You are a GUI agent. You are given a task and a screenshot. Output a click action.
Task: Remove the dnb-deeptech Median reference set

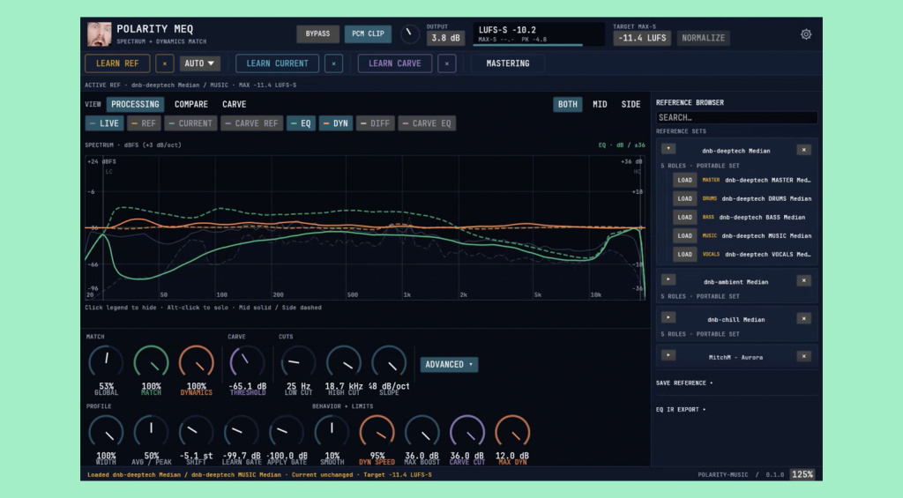pyautogui.click(x=804, y=150)
